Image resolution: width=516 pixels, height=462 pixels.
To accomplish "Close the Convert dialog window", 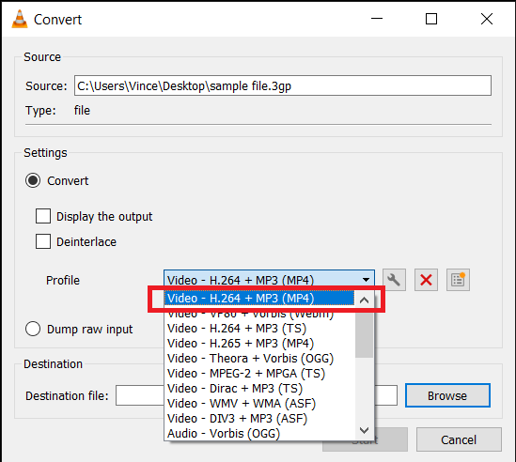I will click(487, 19).
